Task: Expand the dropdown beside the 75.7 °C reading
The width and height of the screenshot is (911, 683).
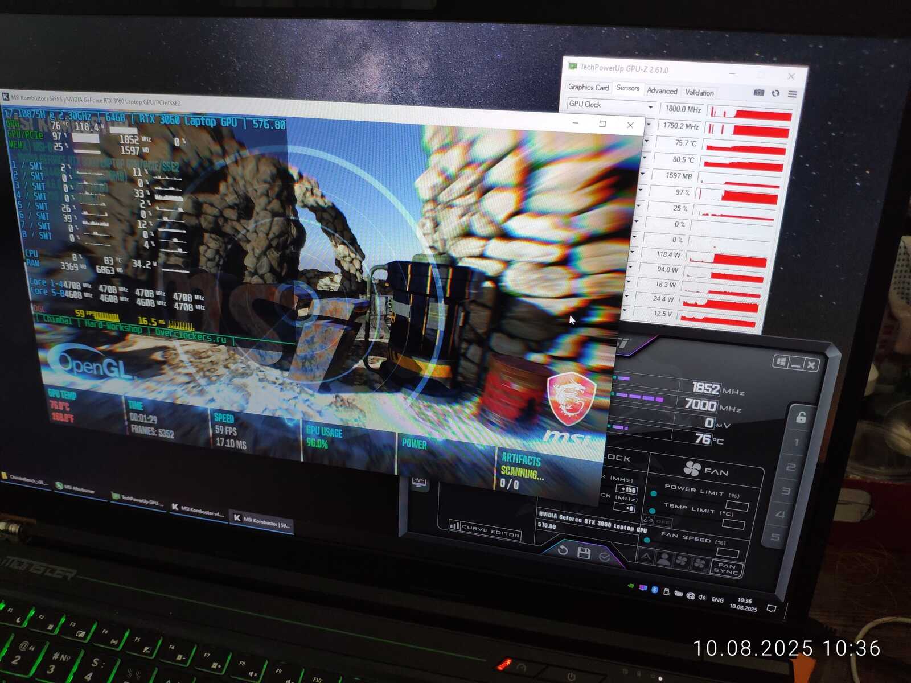Action: pyautogui.click(x=646, y=141)
